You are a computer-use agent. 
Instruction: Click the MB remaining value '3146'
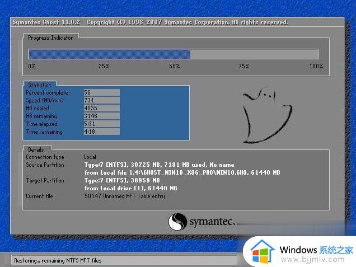point(102,116)
